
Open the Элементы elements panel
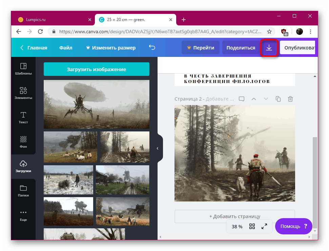pyautogui.click(x=23, y=93)
